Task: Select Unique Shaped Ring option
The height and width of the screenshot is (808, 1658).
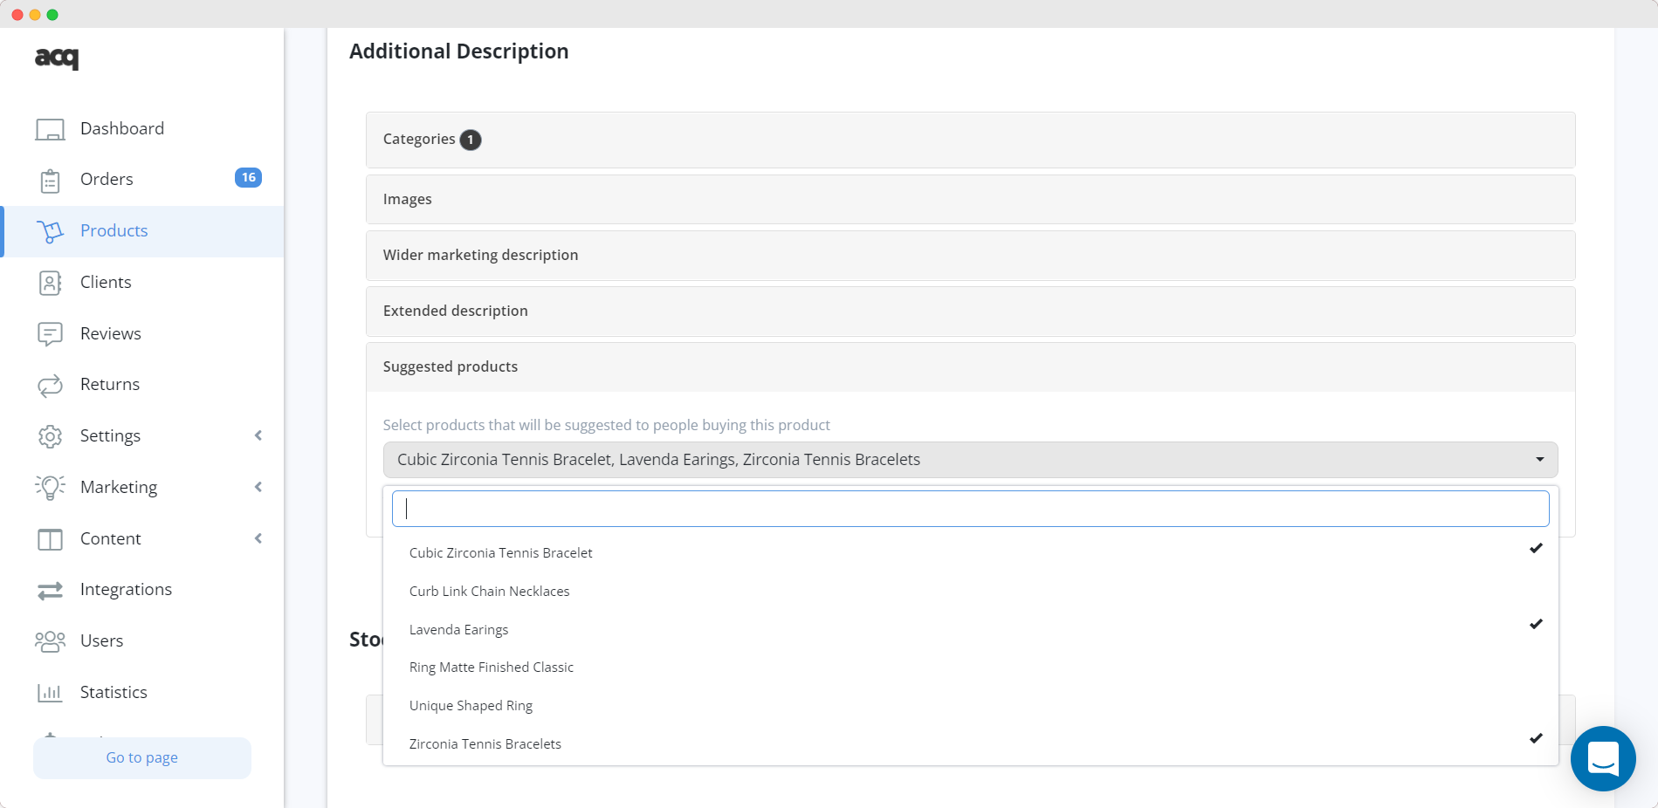Action: pos(970,705)
